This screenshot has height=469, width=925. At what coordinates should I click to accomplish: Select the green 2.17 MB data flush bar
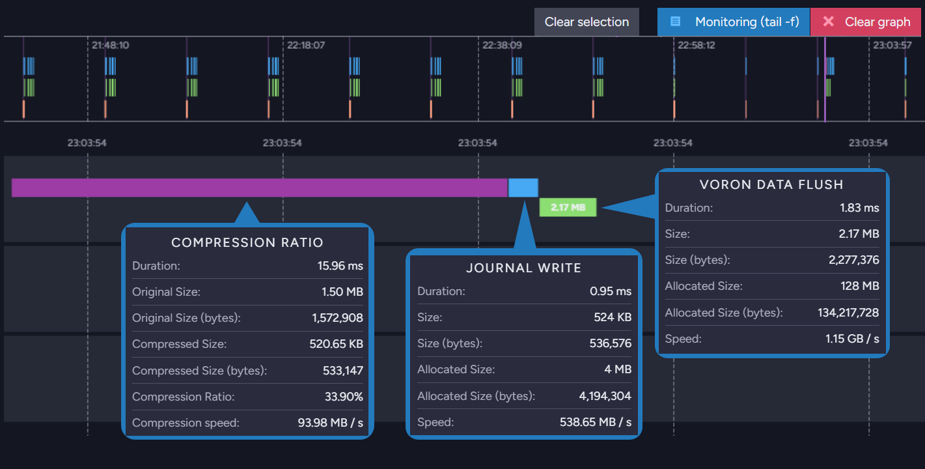568,208
